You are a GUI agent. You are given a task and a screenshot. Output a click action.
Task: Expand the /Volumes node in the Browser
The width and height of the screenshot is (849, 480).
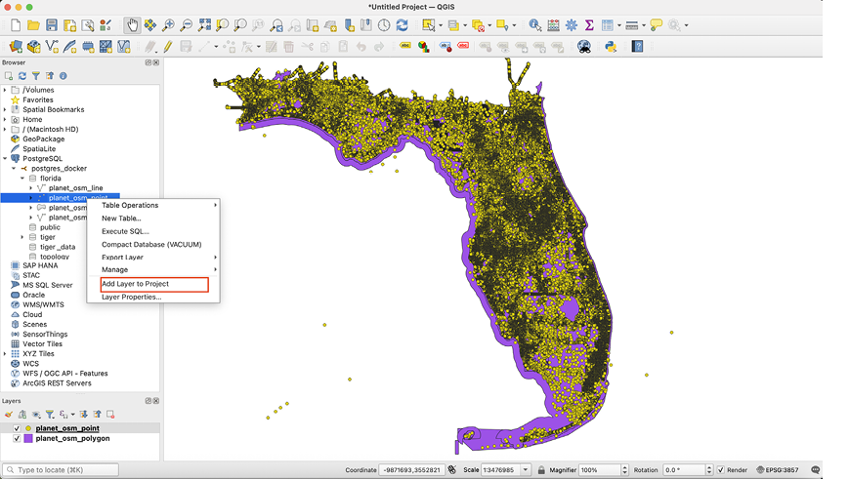pos(6,90)
